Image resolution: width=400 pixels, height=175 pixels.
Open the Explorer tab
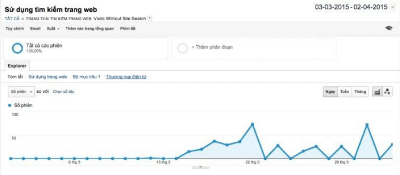(17, 66)
